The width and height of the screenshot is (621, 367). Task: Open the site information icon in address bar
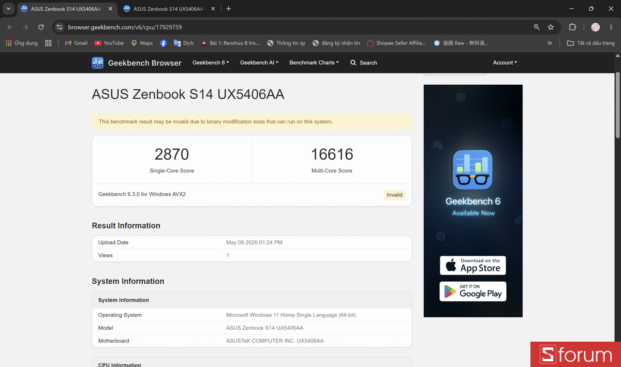(x=60, y=27)
